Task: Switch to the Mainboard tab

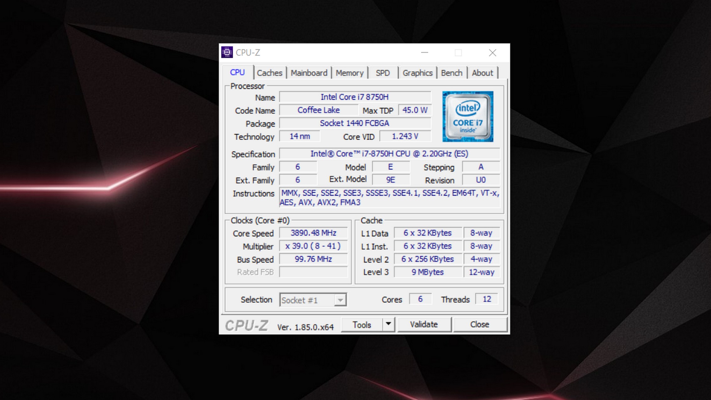Action: (309, 73)
